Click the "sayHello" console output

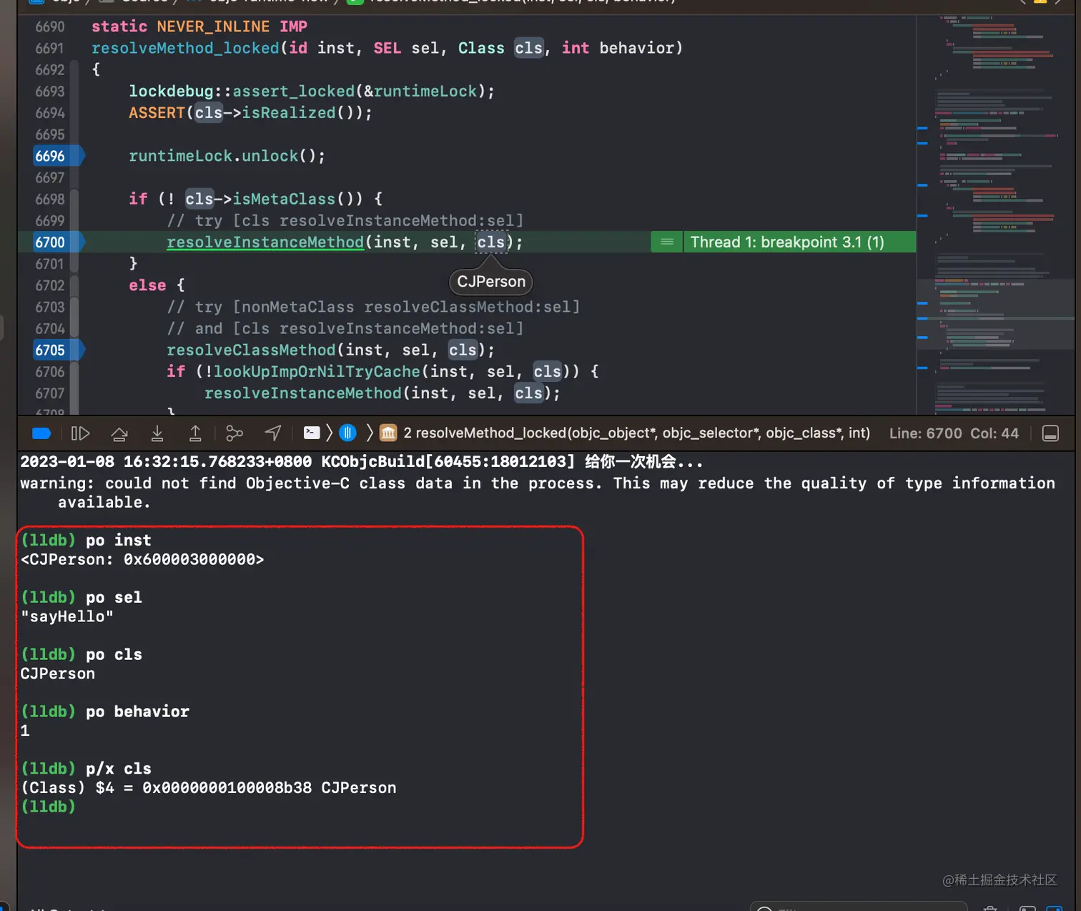click(x=67, y=616)
